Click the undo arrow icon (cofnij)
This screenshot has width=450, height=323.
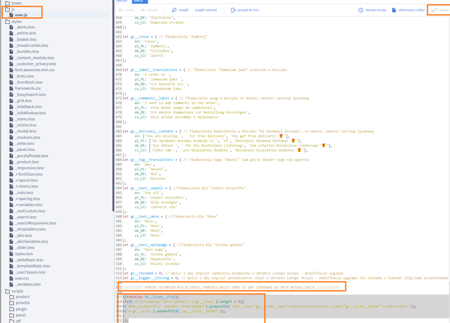(121, 10)
